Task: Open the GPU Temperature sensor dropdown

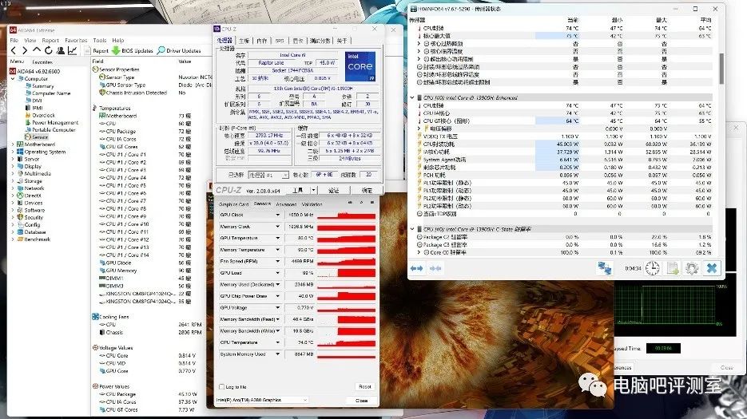Action: pos(278,238)
